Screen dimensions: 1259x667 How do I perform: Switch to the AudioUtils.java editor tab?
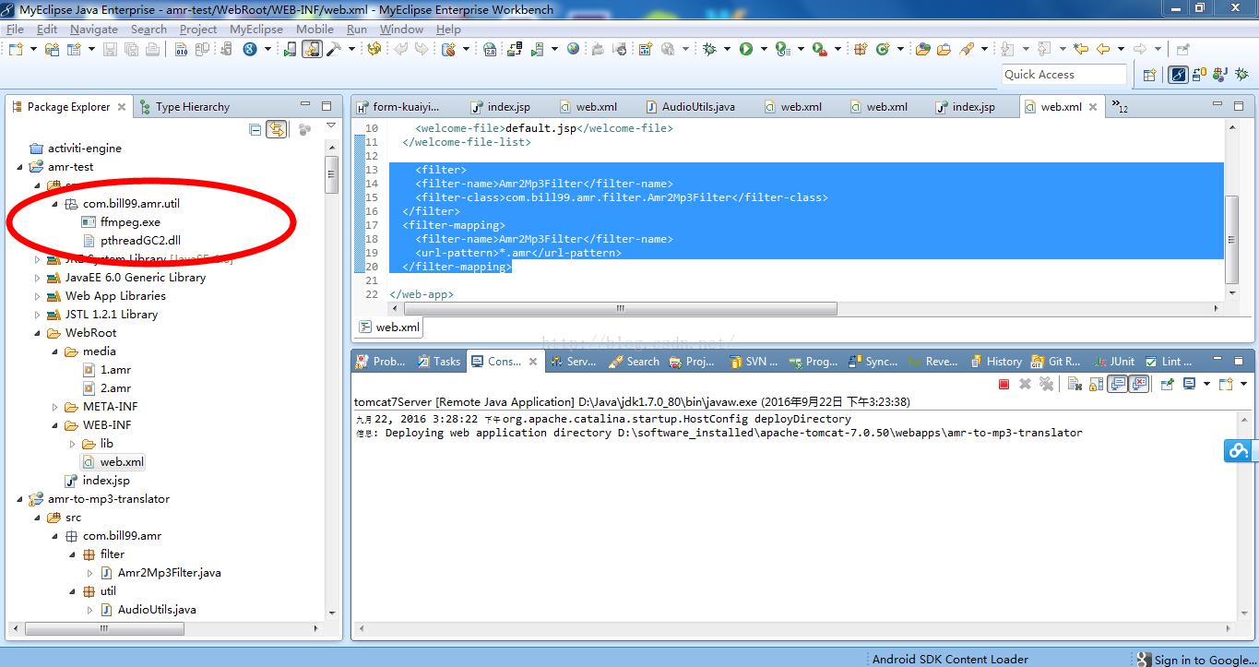(x=690, y=107)
